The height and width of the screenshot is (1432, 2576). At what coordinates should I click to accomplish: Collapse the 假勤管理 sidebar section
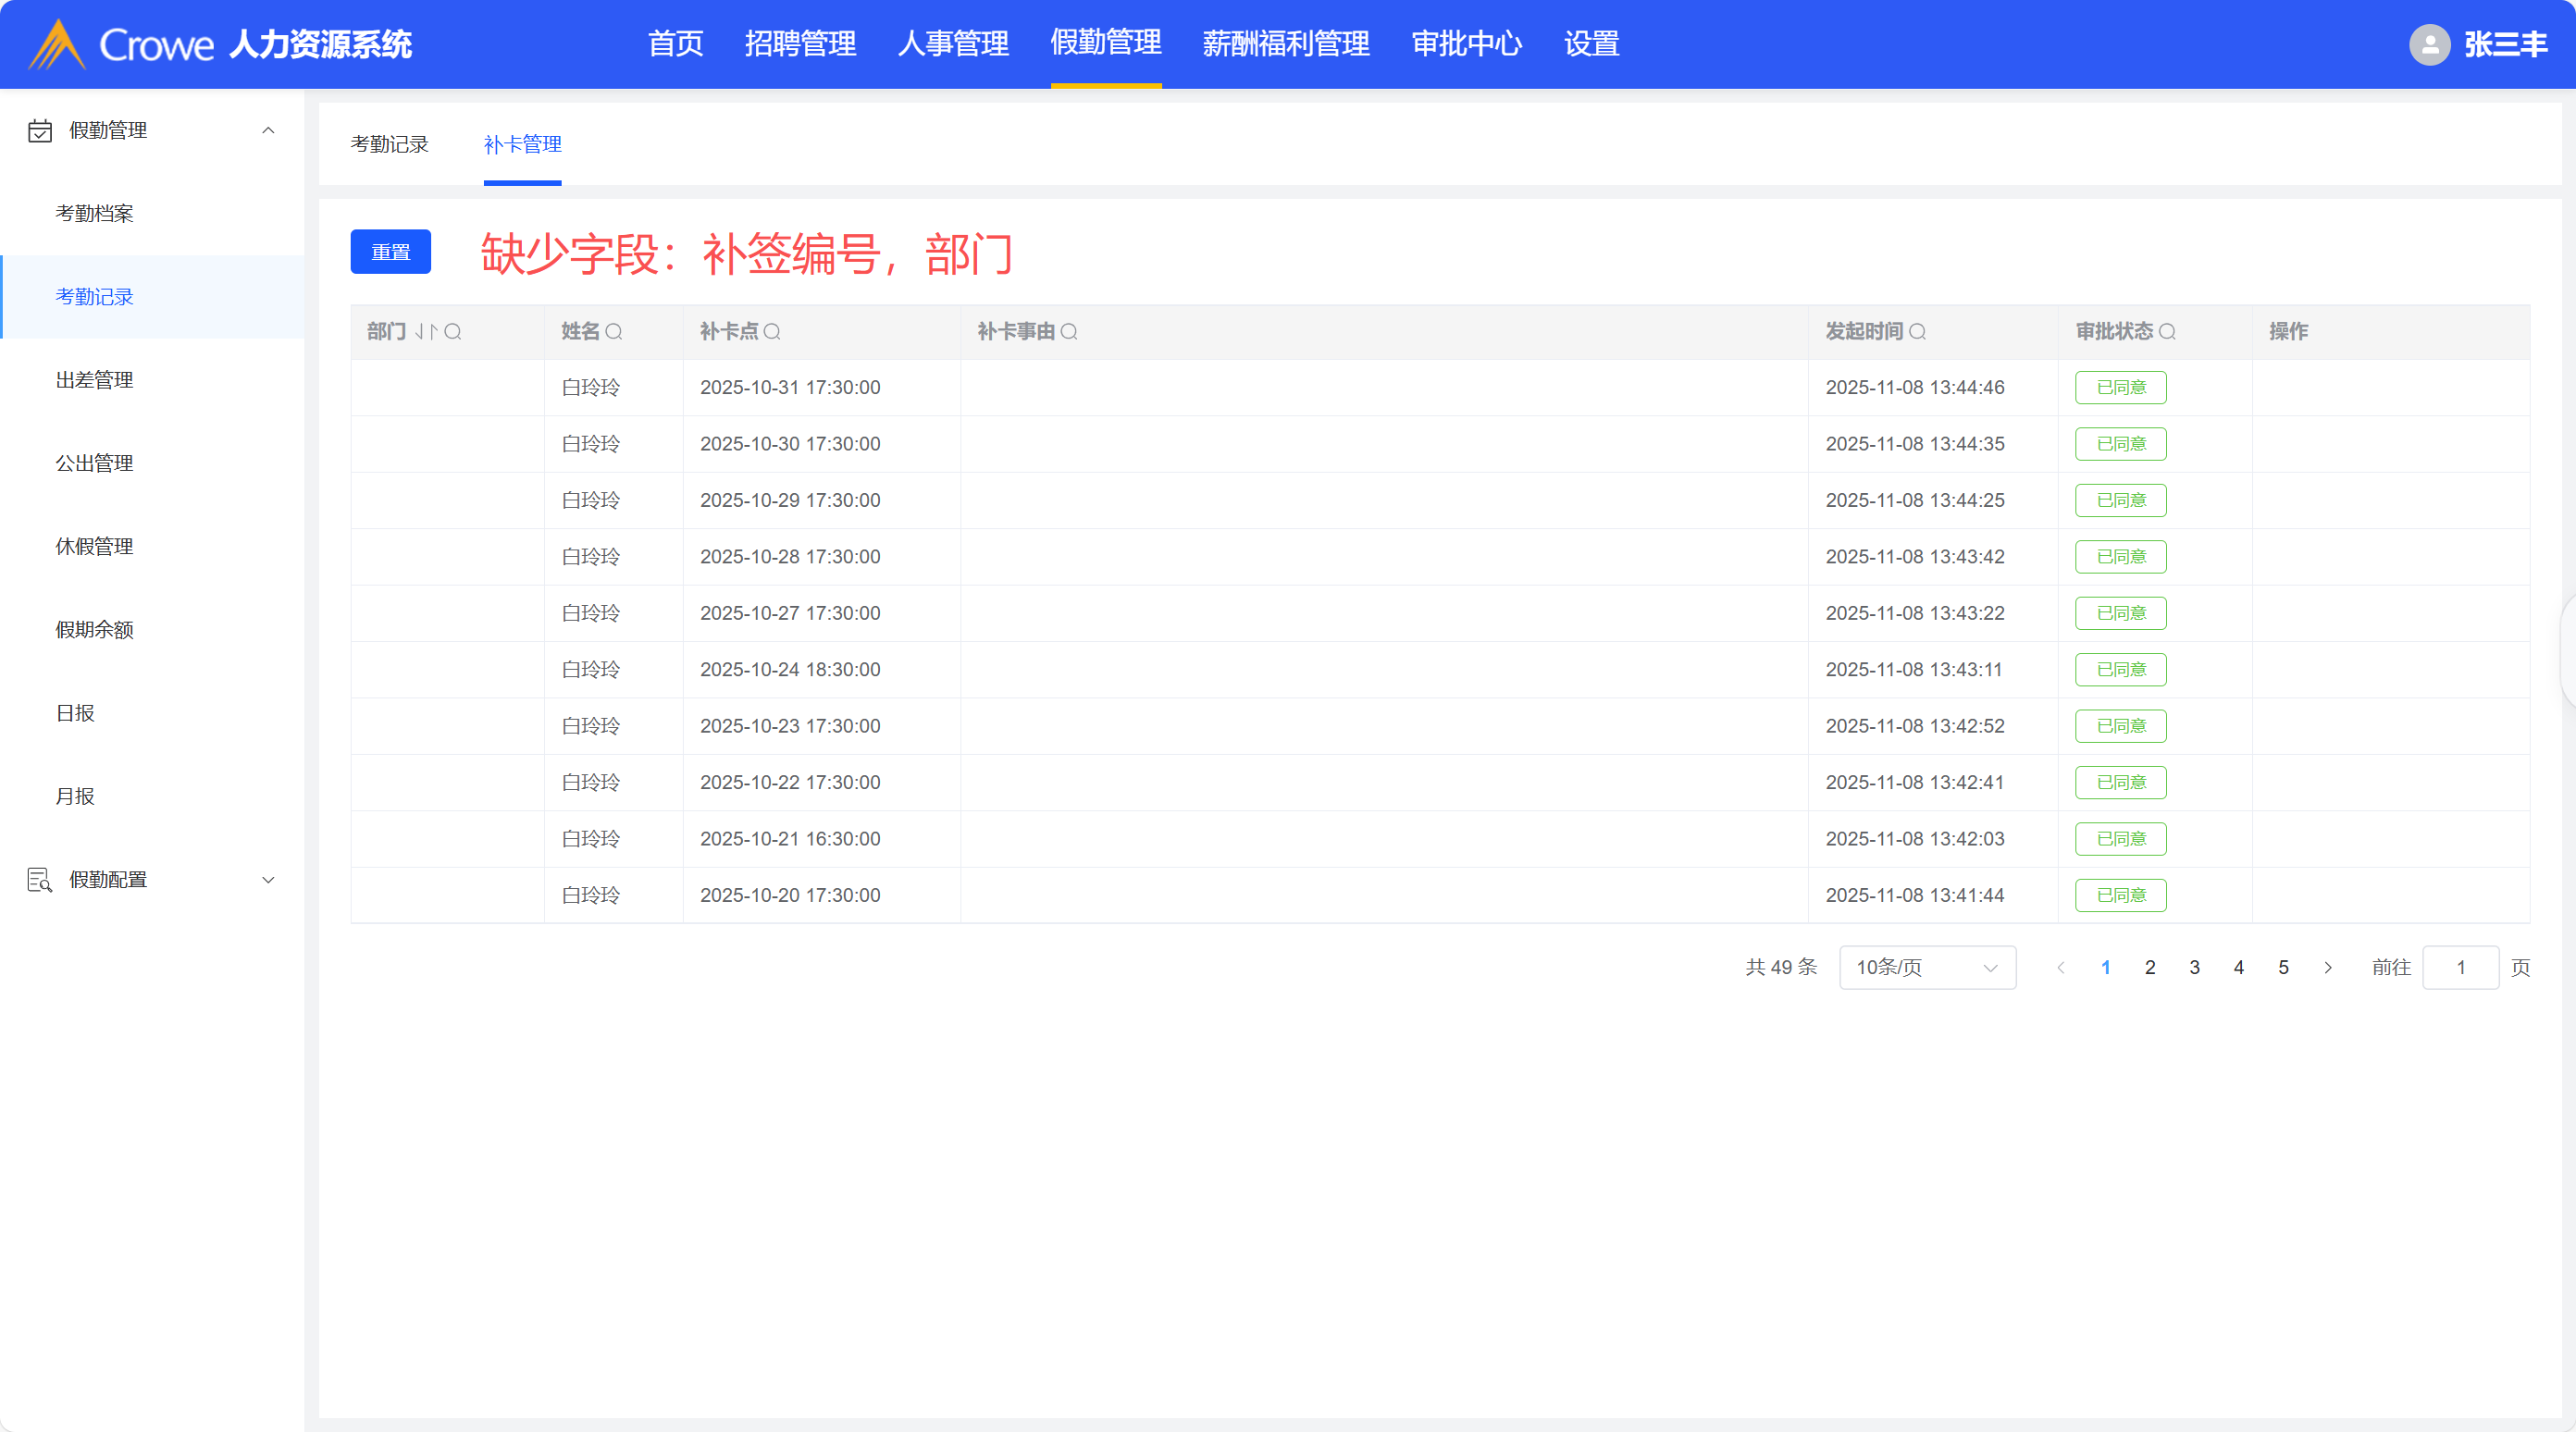268,131
